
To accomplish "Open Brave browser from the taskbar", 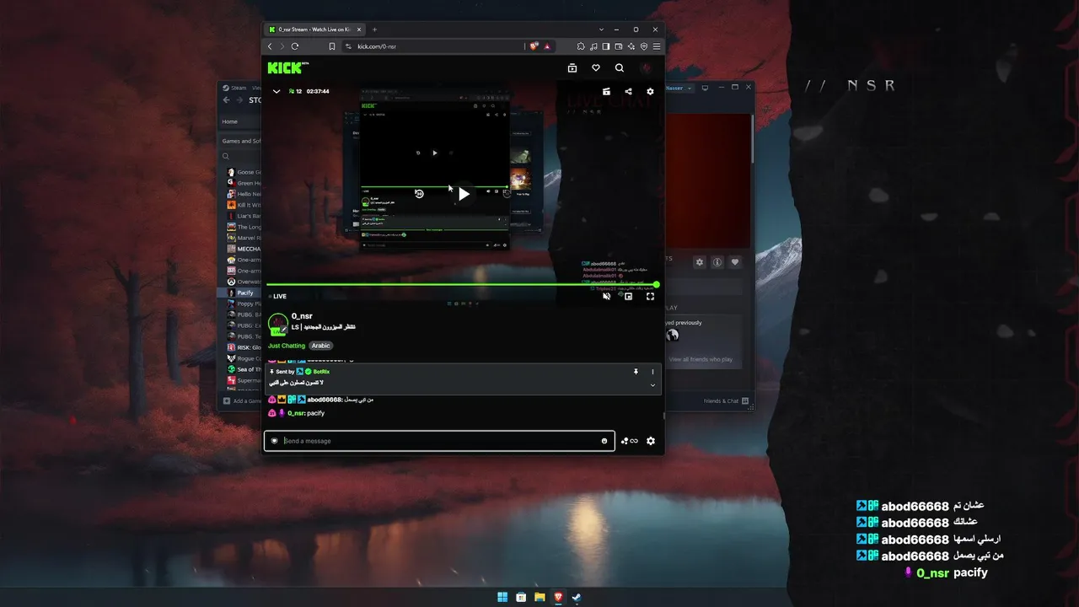I will point(558,597).
